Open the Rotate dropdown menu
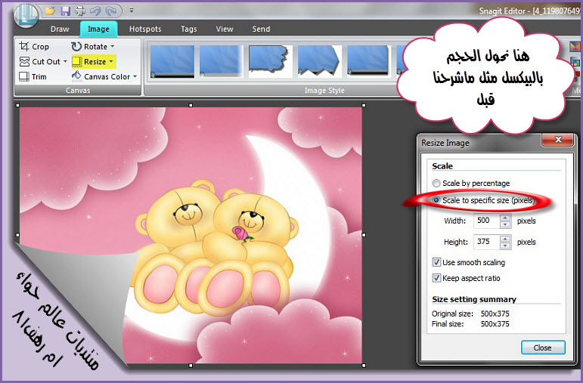The width and height of the screenshot is (583, 383). click(113, 47)
